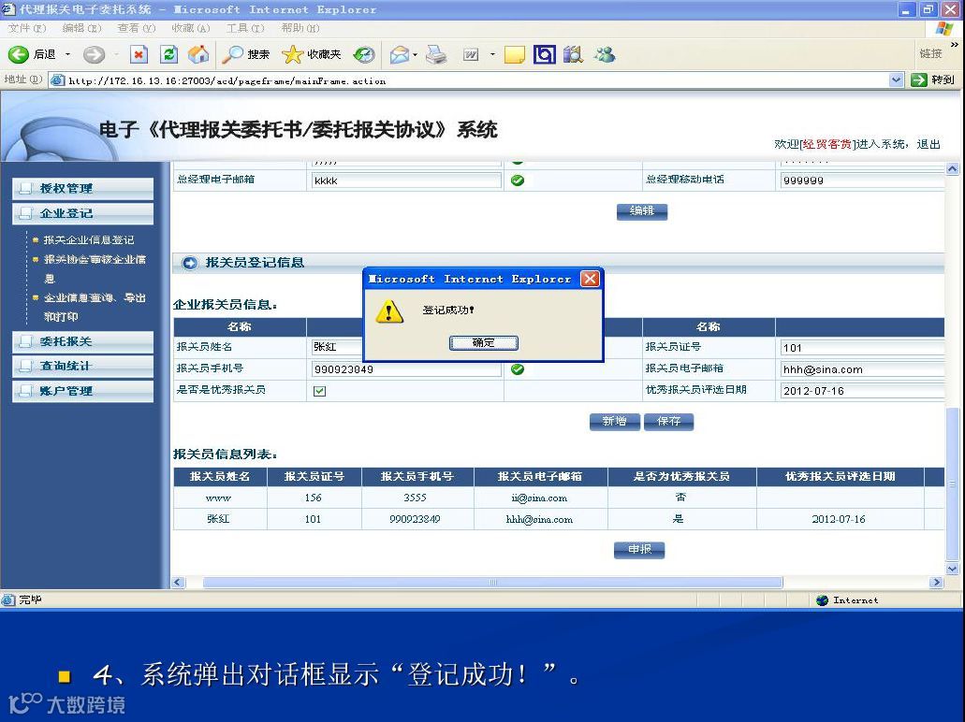Click the Edit with Word icon
This screenshot has width=965, height=722.
(471, 55)
